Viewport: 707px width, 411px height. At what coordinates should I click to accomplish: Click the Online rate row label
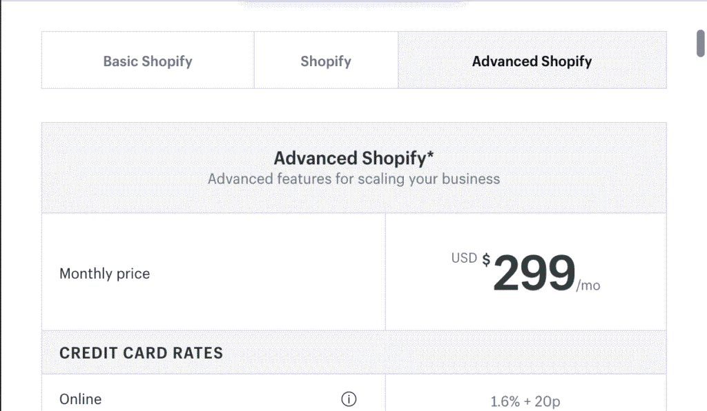(x=80, y=399)
